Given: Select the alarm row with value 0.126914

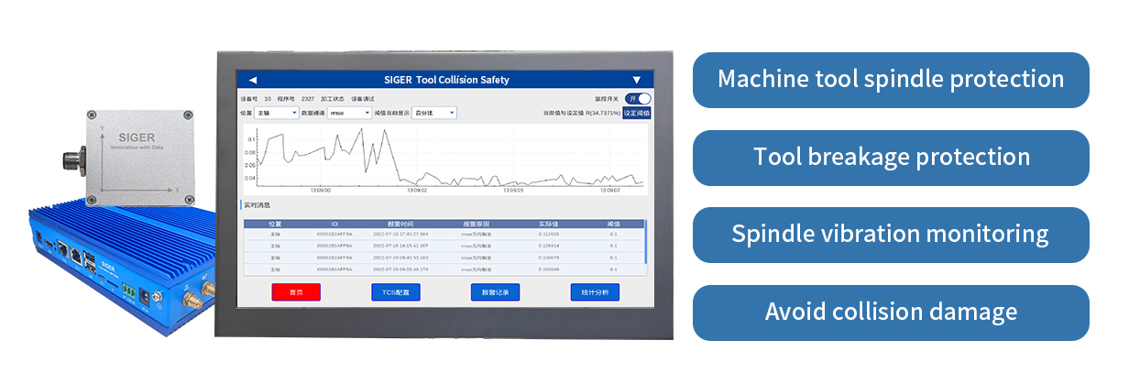Looking at the screenshot, I should tap(444, 246).
